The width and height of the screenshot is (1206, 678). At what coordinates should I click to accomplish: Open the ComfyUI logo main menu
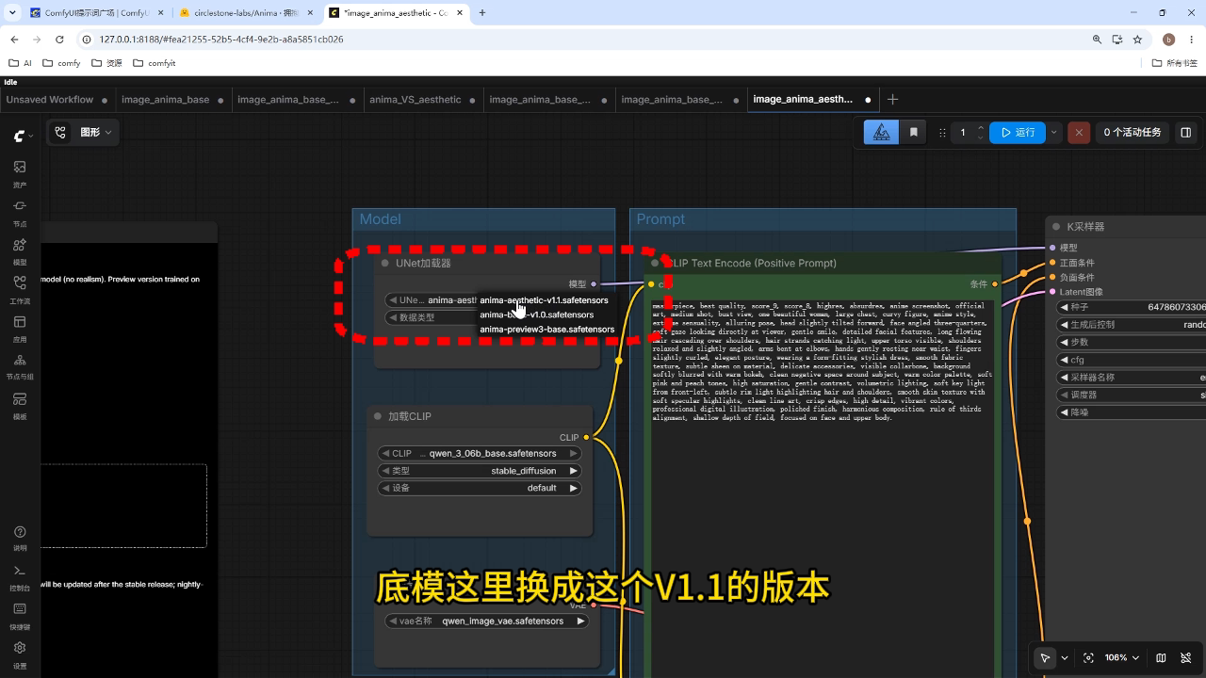23,136
